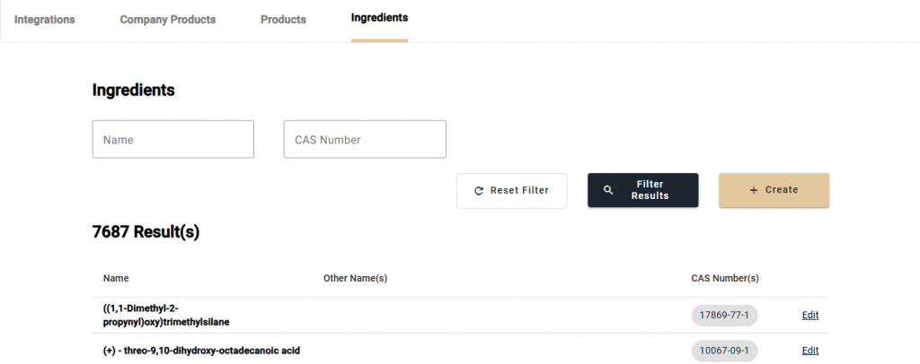The height and width of the screenshot is (364, 920).
Task: Click the circular arrow reset icon
Action: [479, 190]
